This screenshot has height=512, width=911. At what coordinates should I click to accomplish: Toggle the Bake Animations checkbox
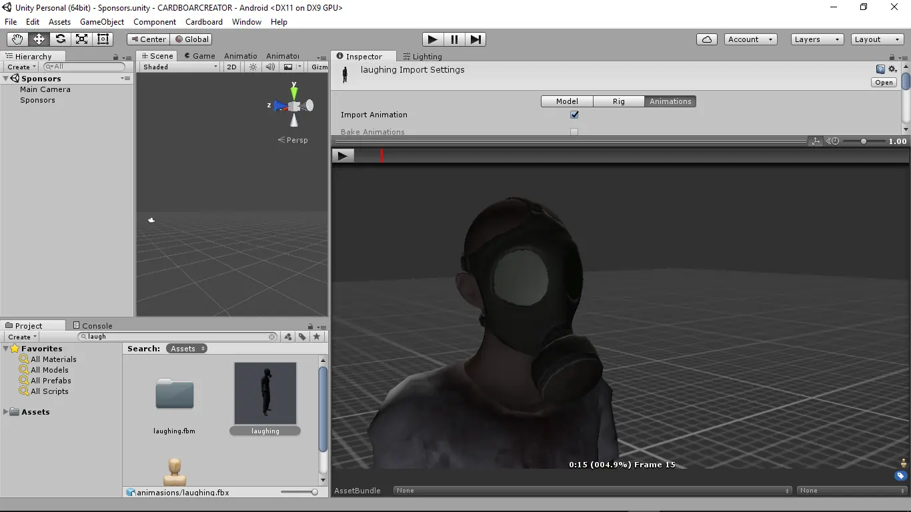coord(574,132)
